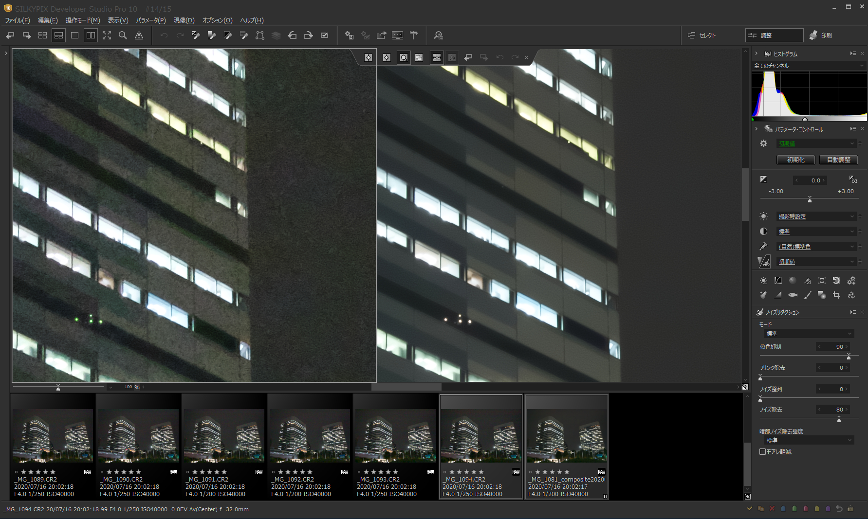This screenshot has height=519, width=868.
Task: Open the crop tool icon in the panel
Action: [836, 295]
